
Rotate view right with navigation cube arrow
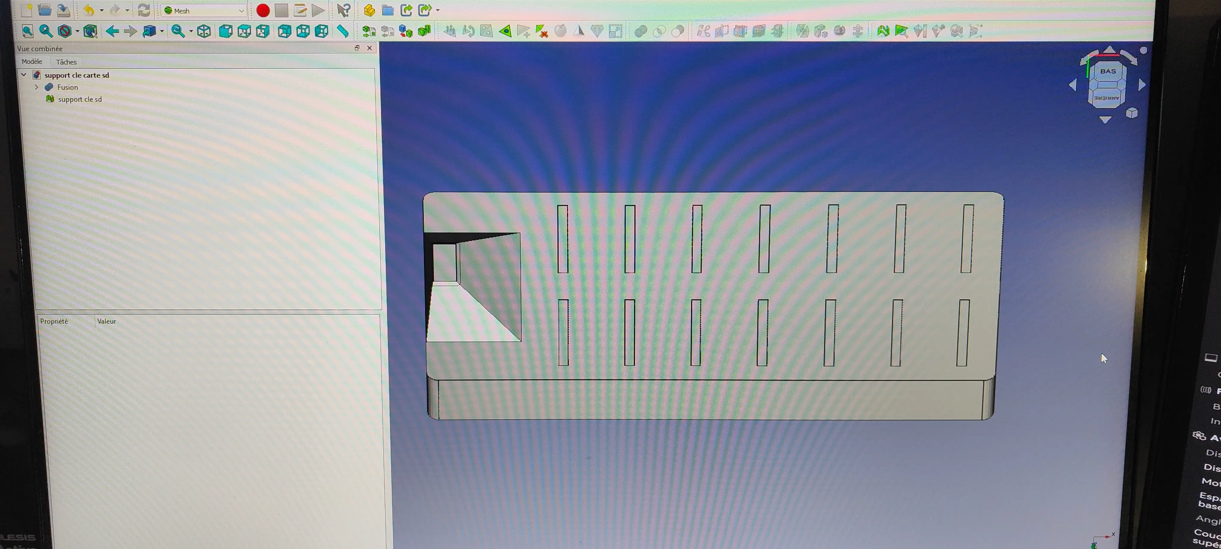pyautogui.click(x=1142, y=85)
